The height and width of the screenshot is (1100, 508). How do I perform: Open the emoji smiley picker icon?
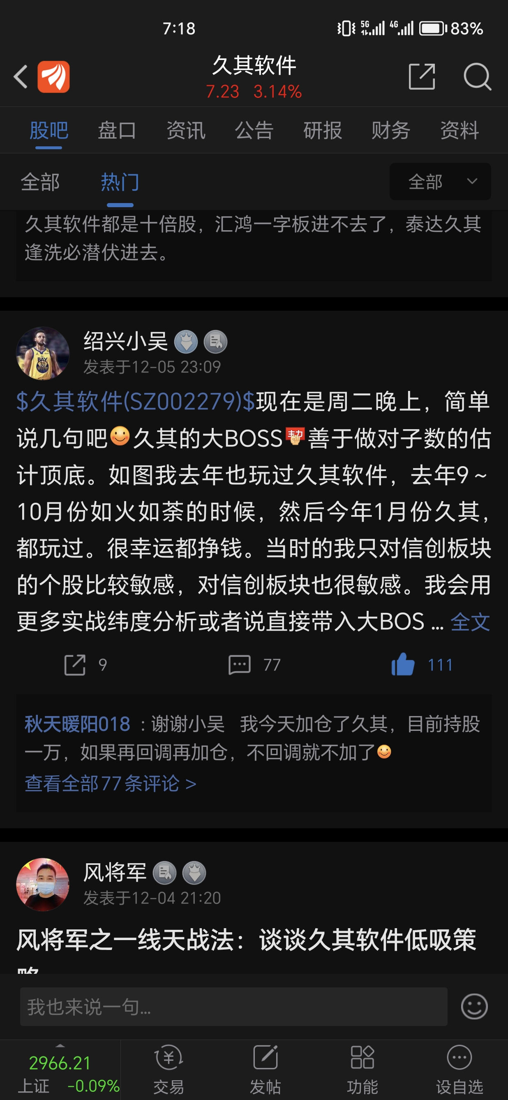[x=474, y=1006]
